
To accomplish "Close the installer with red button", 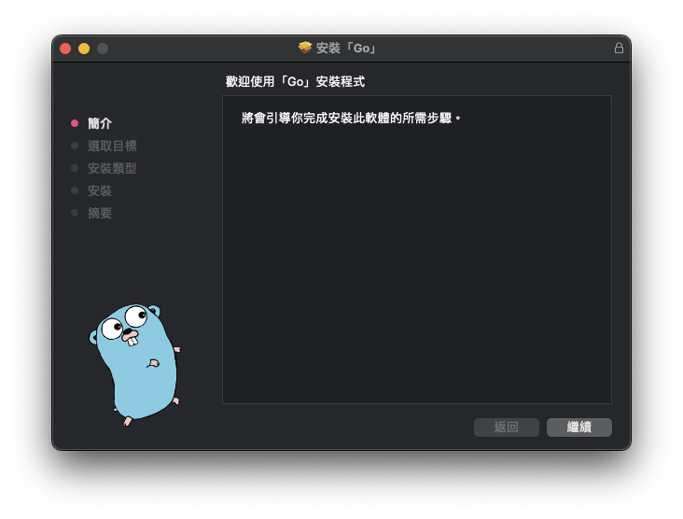I will 65,49.
